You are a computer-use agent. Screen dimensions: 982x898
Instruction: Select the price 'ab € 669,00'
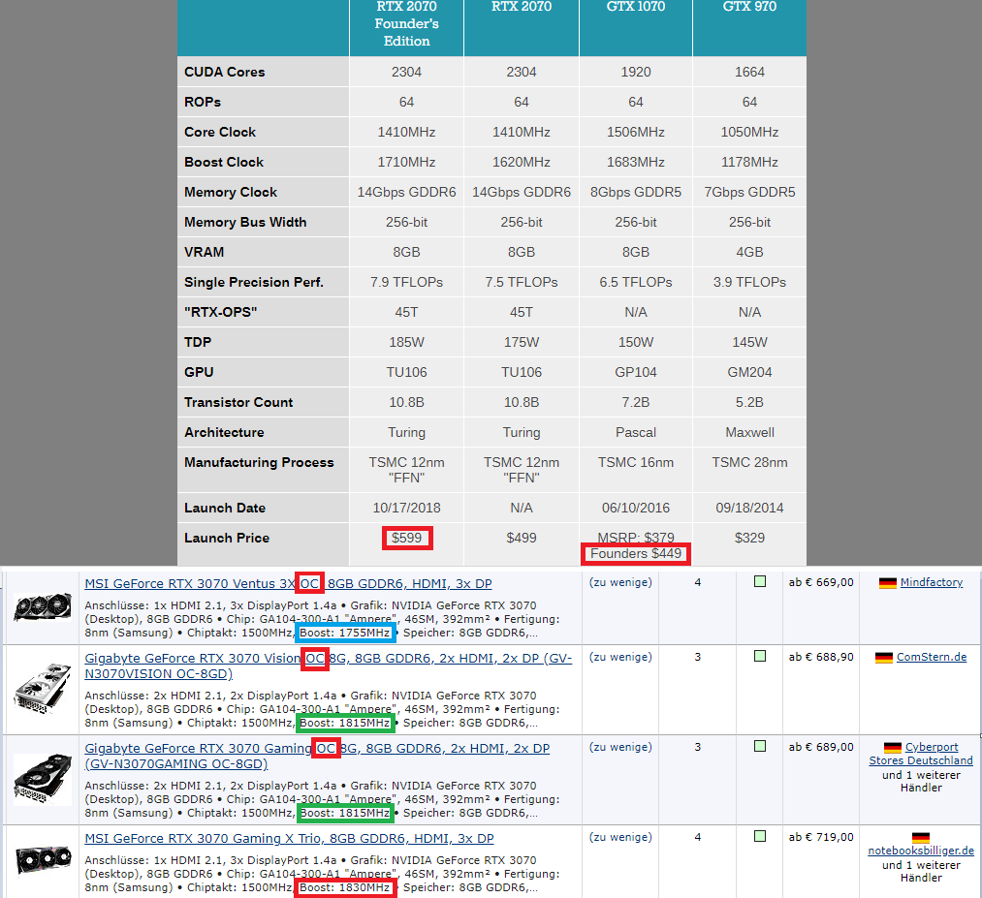[x=821, y=582]
